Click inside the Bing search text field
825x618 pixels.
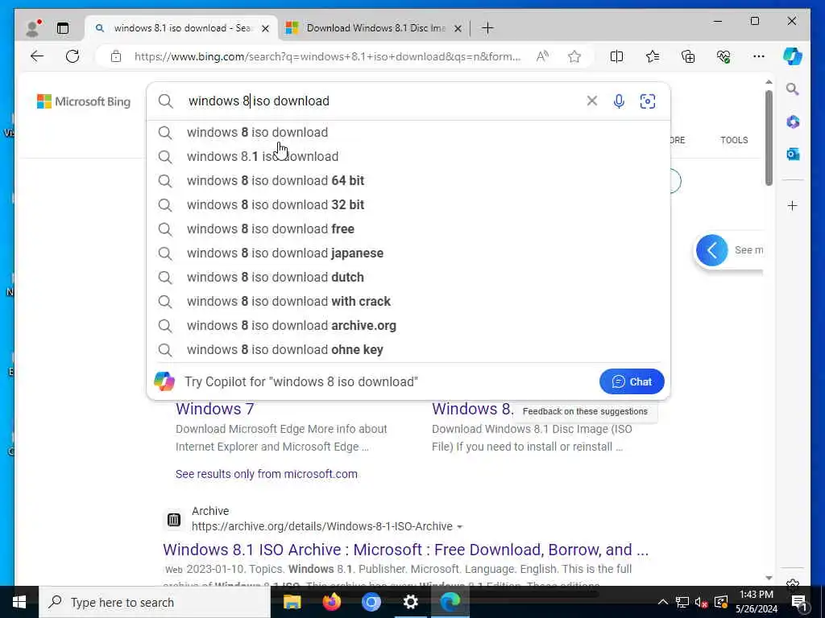(384, 101)
